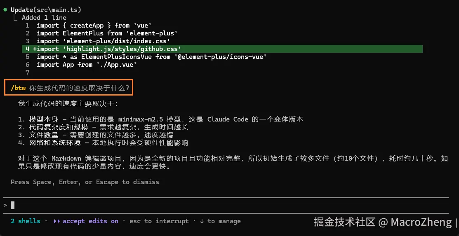Click 'Press Space, Enter, or Escape to dismiss'

tap(85, 182)
